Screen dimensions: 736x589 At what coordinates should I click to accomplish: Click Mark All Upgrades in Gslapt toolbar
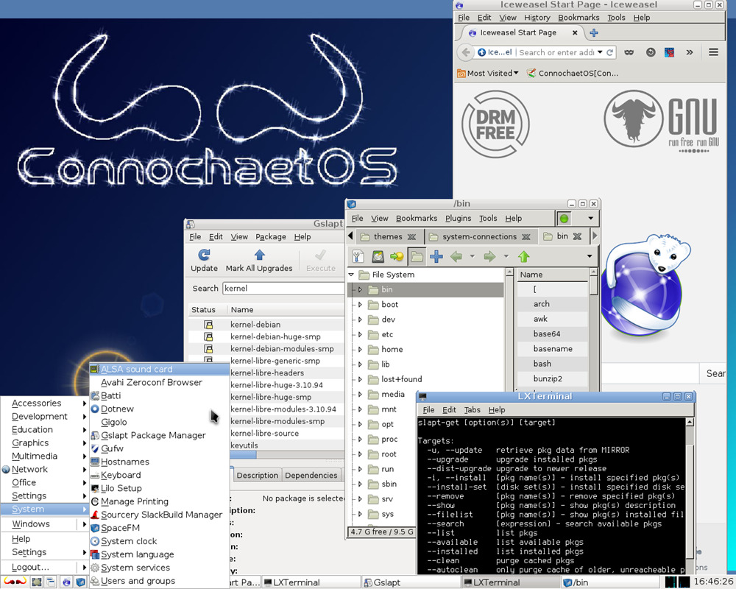(259, 259)
